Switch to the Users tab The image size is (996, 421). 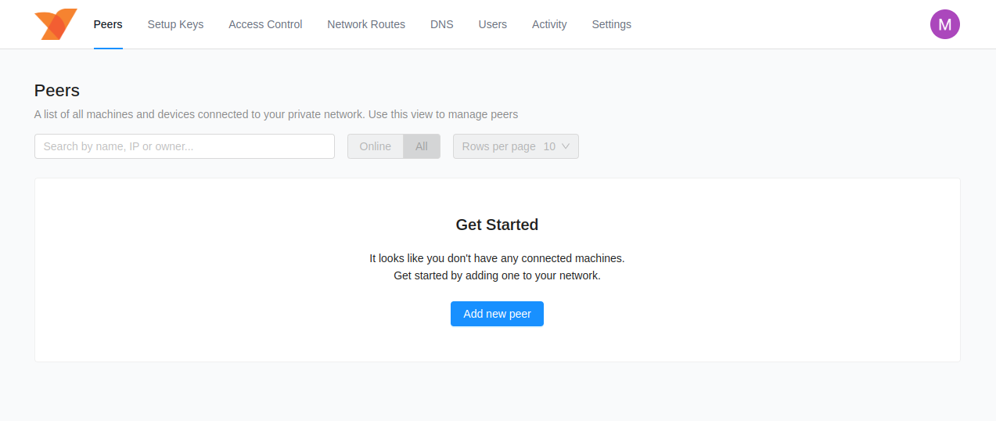coord(493,24)
